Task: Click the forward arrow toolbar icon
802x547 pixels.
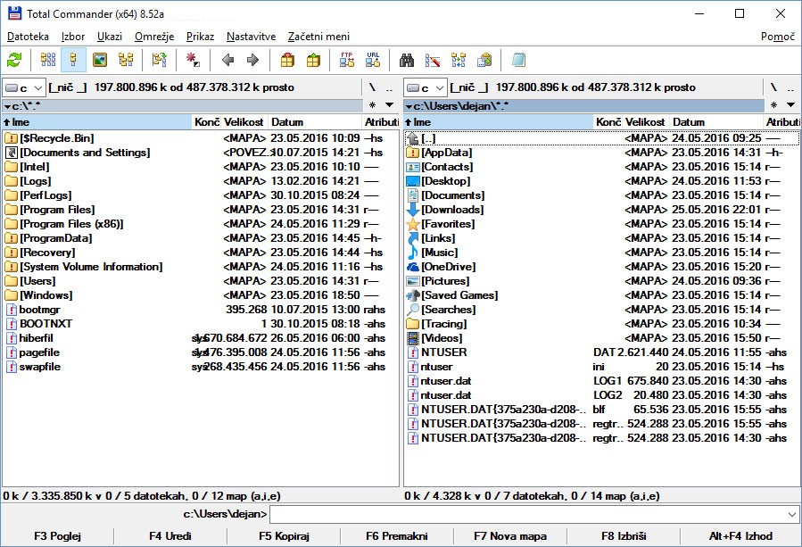Action: 252,61
